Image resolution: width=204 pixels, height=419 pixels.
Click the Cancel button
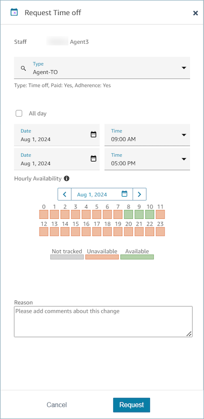coord(57,405)
